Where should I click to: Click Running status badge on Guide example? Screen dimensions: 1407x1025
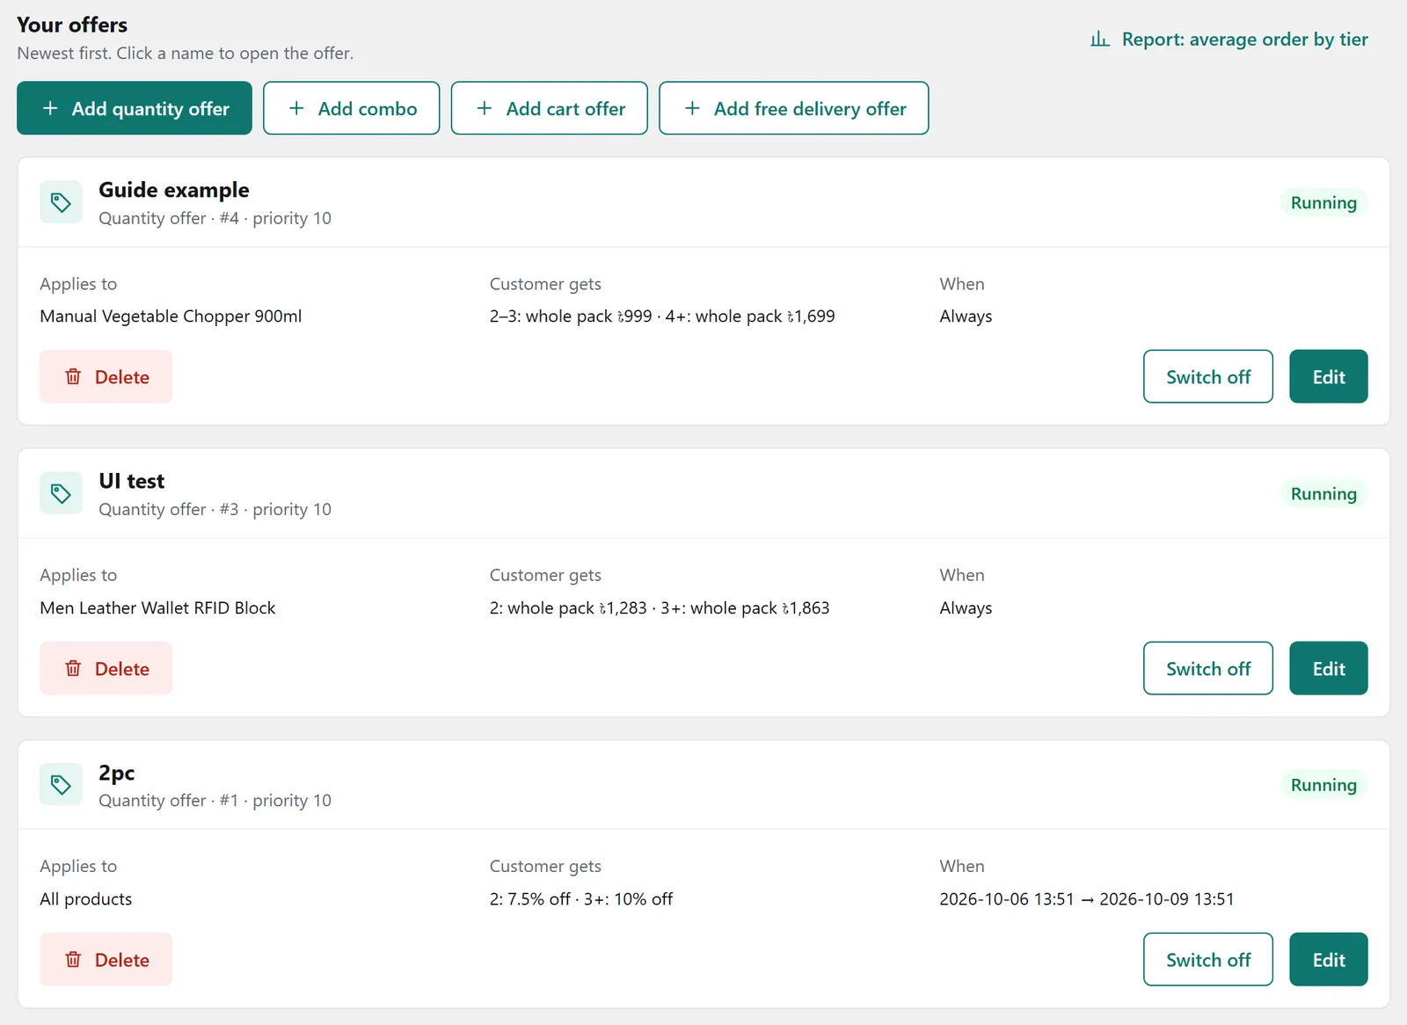[1323, 202]
